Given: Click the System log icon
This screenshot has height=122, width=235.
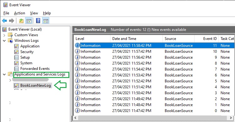Looking at the screenshot, I should (x=16, y=63).
